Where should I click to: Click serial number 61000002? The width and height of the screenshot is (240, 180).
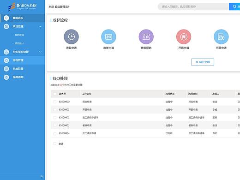pos(64,118)
